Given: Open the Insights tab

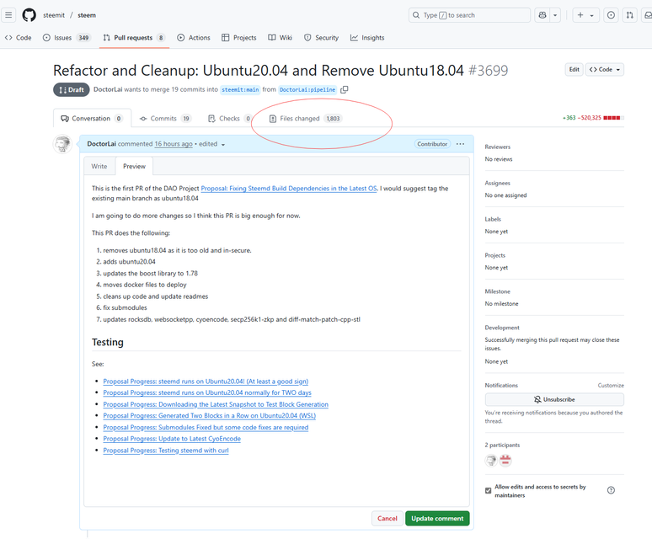Looking at the screenshot, I should coord(367,37).
